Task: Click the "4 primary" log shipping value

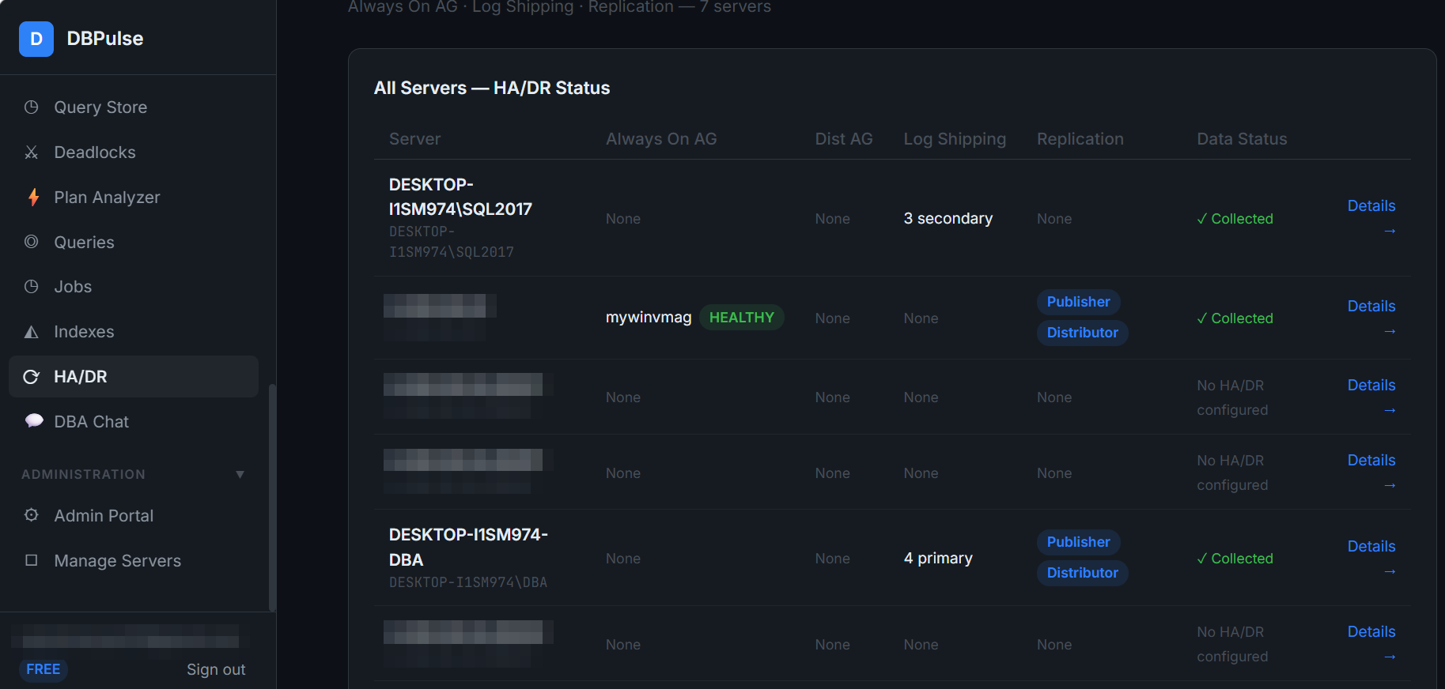Action: [938, 558]
